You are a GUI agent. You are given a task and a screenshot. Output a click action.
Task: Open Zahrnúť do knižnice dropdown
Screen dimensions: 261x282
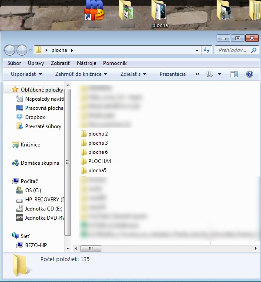tap(81, 74)
